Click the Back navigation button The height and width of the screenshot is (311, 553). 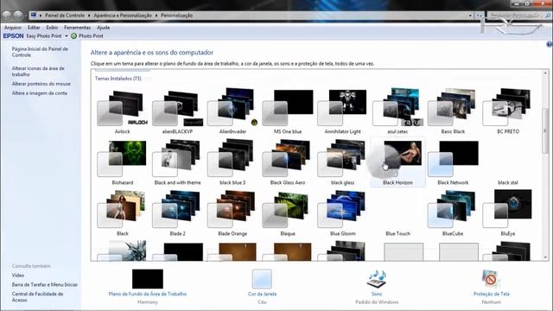(7, 16)
